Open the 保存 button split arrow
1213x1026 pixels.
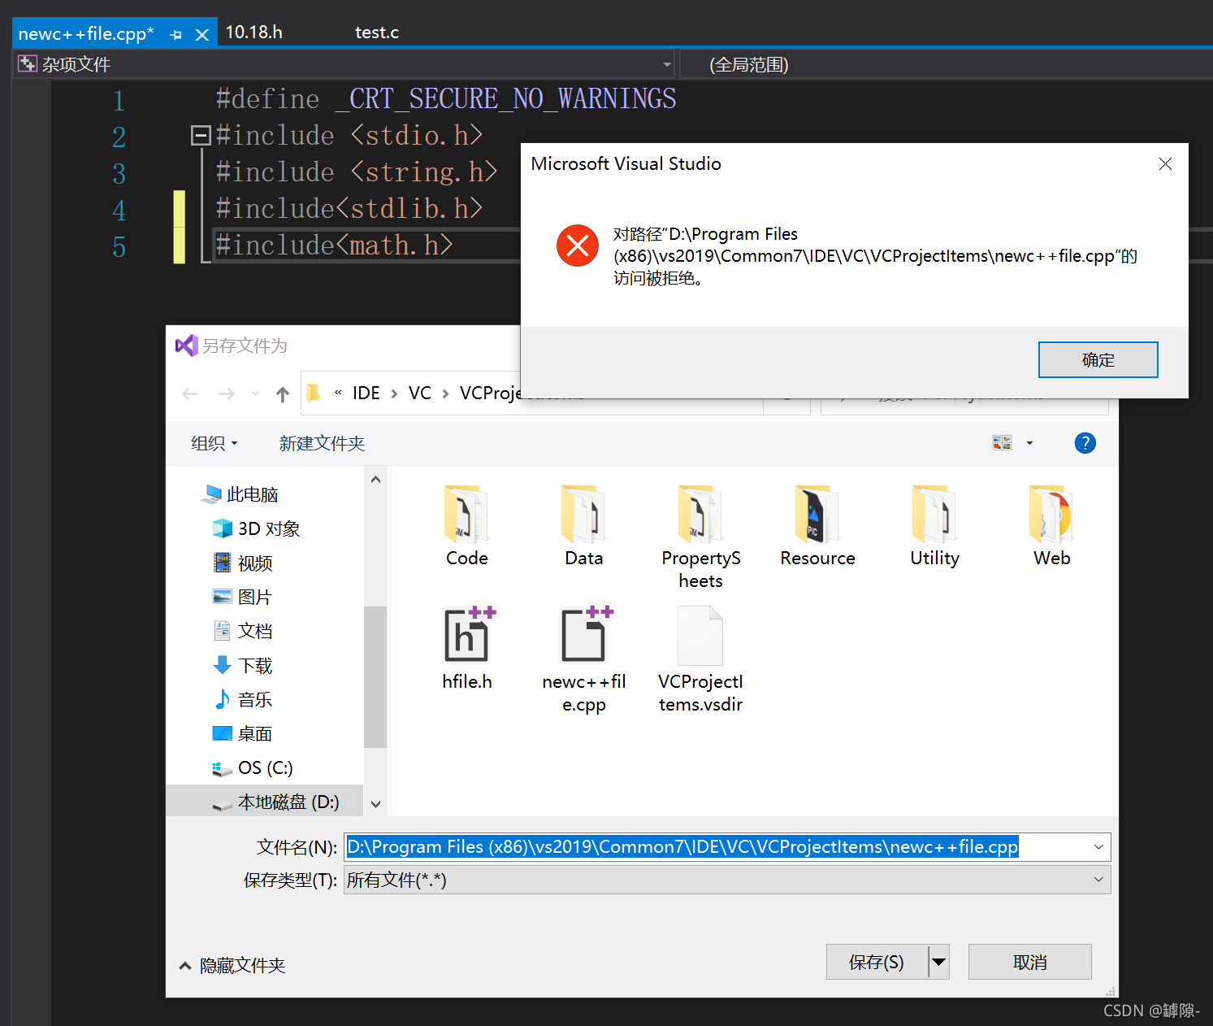point(938,962)
